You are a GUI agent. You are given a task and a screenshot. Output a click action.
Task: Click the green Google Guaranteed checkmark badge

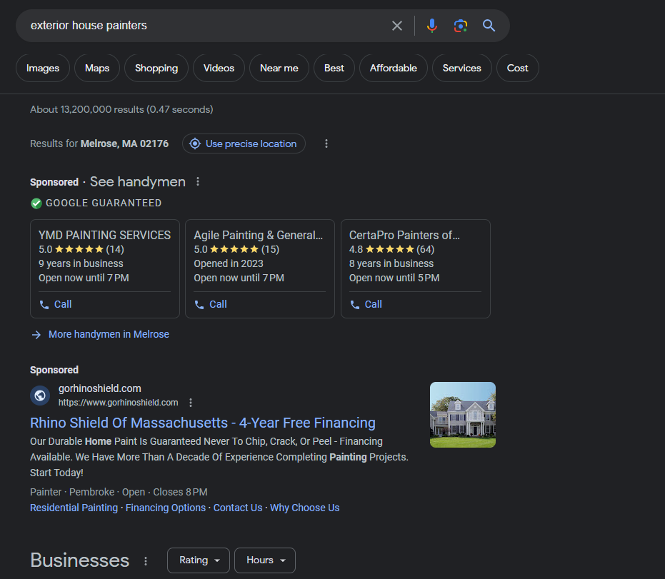[36, 203]
